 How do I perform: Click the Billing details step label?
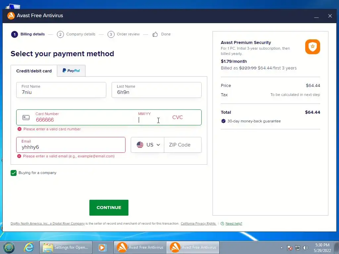click(33, 34)
